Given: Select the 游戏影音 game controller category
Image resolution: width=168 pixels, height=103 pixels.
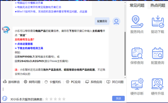Looking at the screenshot, I should click(11, 82).
